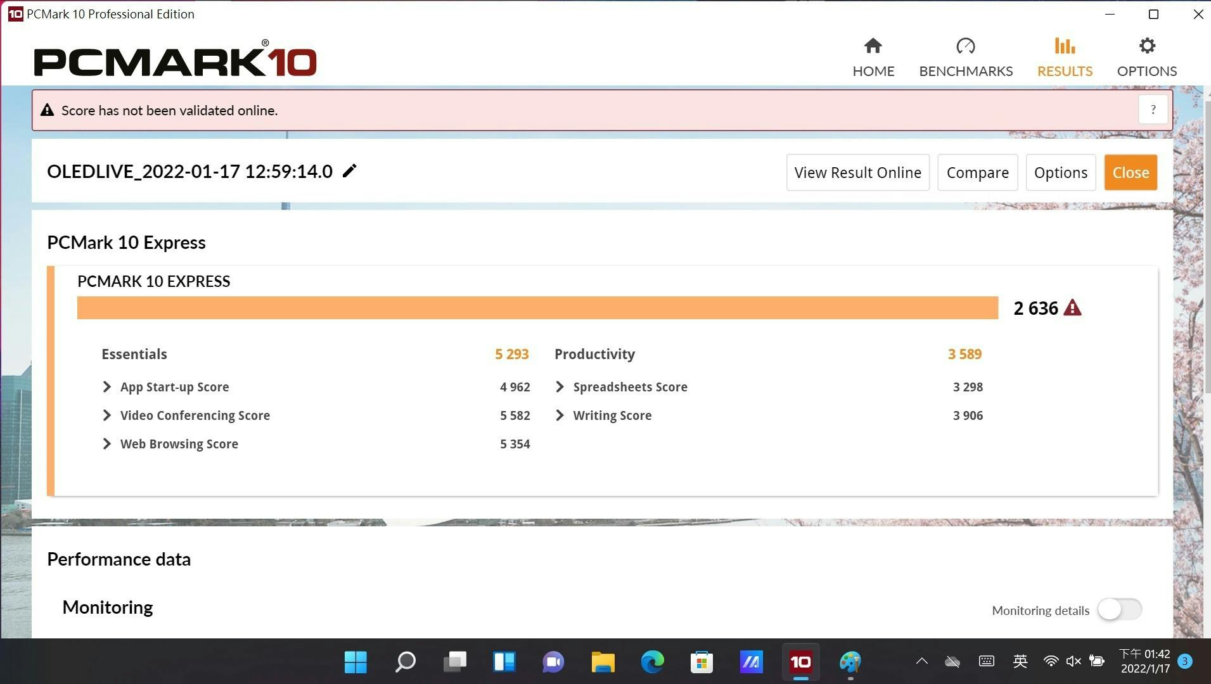Expand Web Browsing Score details
1211x684 pixels.
(106, 444)
